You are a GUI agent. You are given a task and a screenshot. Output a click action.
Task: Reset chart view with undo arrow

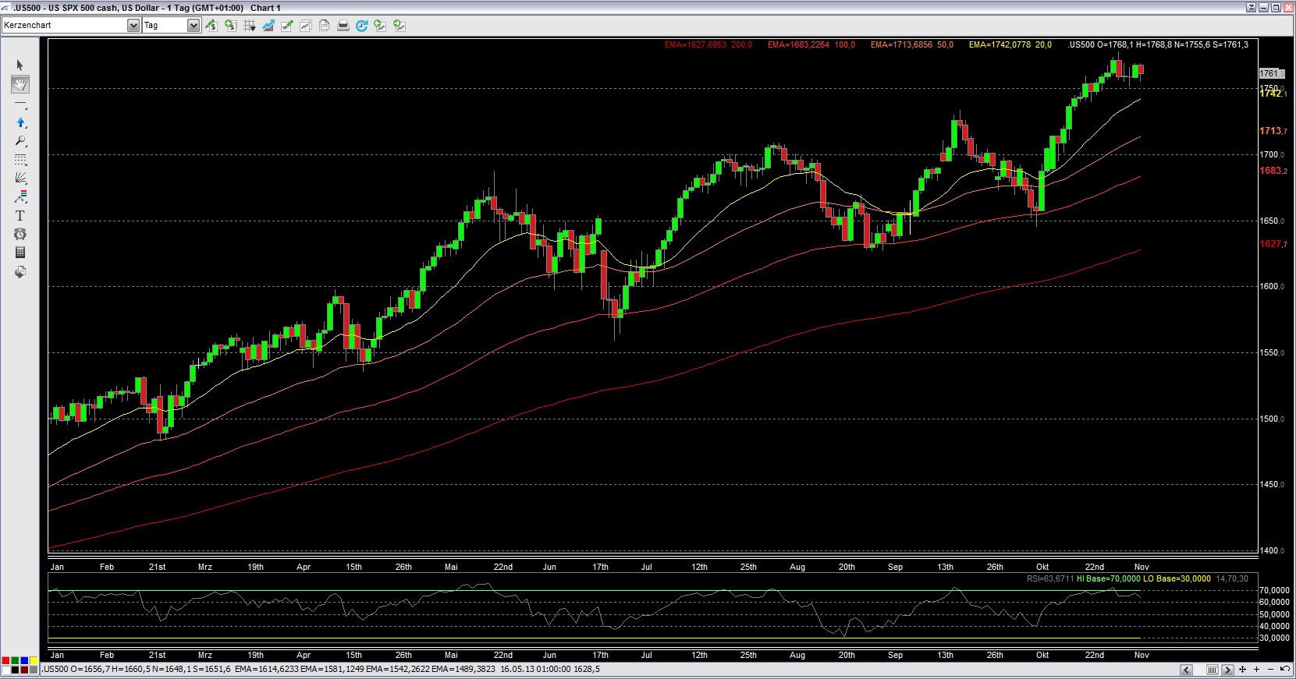tap(1284, 670)
